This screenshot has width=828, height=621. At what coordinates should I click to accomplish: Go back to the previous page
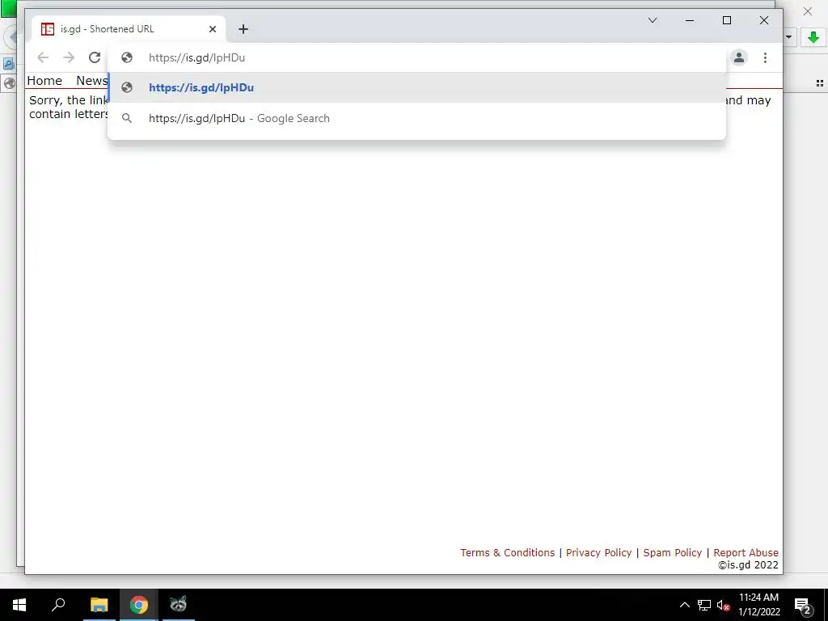pos(43,57)
